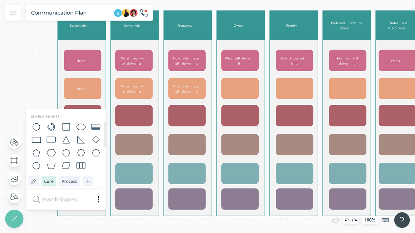Undo the last action
The width and height of the screenshot is (415, 233).
click(347, 220)
